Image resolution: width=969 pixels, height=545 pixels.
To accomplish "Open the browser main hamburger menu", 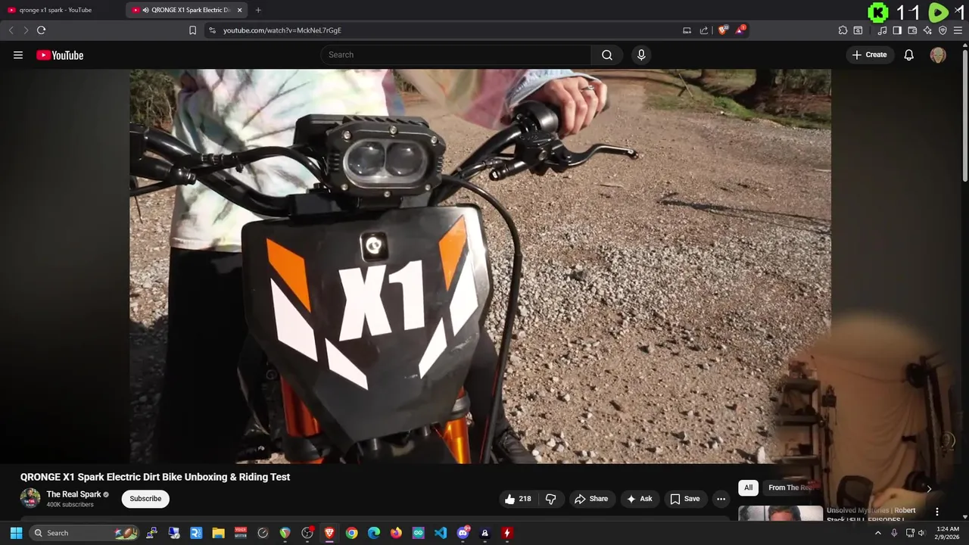I will (x=958, y=30).
